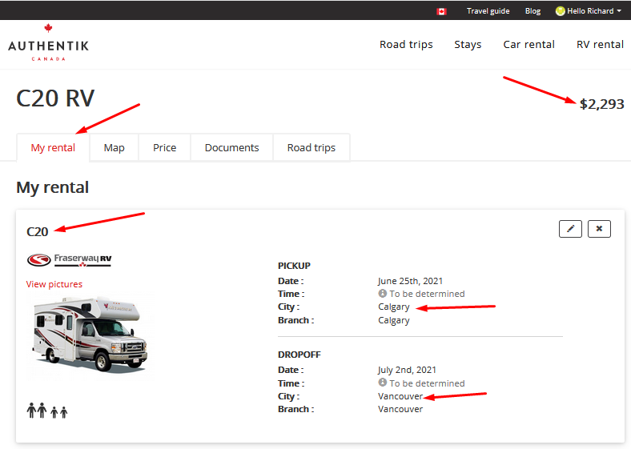
Task: Click the pencil edit rental icon
Action: click(570, 229)
